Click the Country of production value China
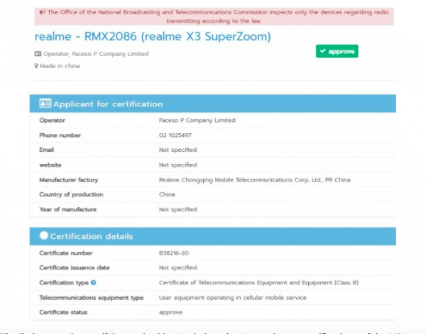Viewport: 426px width, 334px height. 168,194
